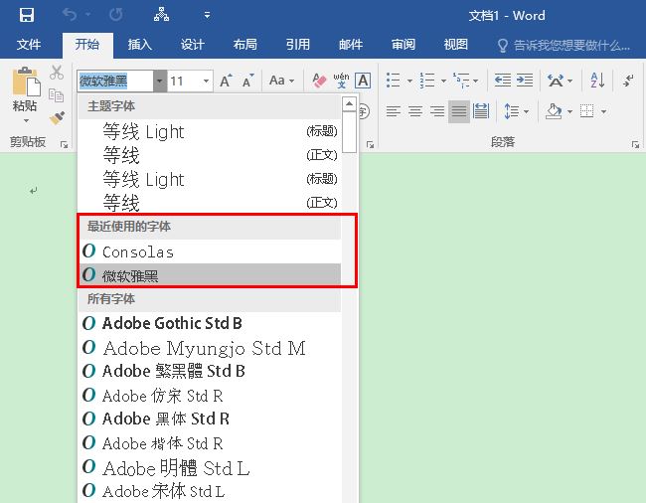Open the font size dropdown
This screenshot has width=646, height=503.
[x=207, y=81]
